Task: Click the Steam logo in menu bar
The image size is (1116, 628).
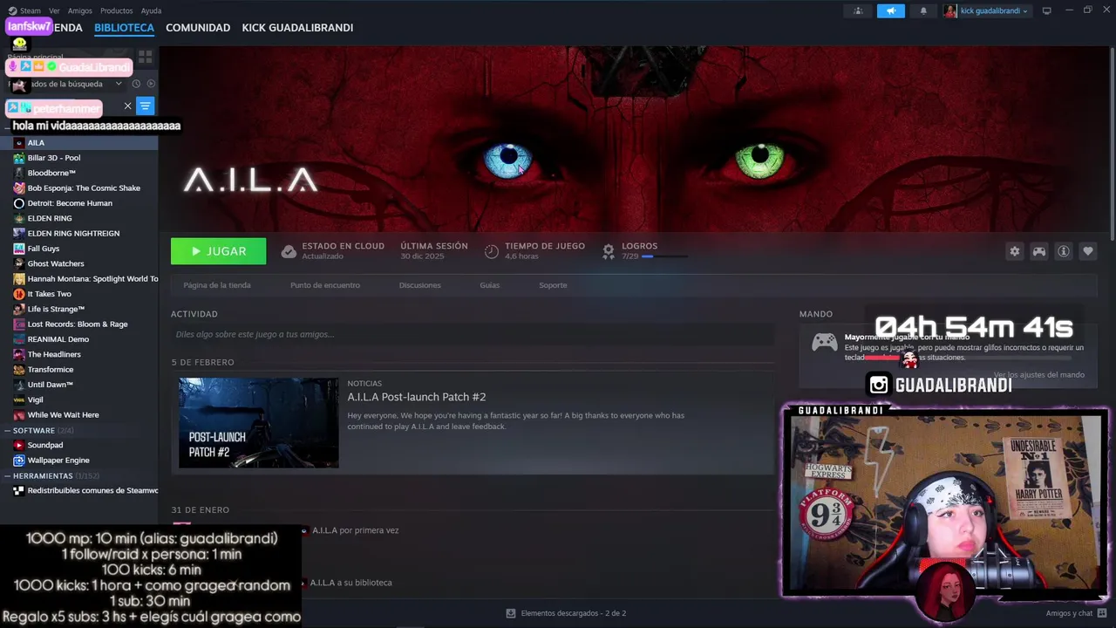Action: pos(12,10)
